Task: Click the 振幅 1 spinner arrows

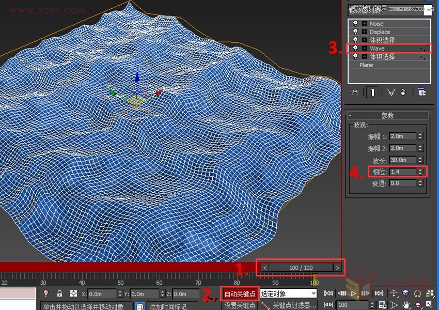Action: 420,136
